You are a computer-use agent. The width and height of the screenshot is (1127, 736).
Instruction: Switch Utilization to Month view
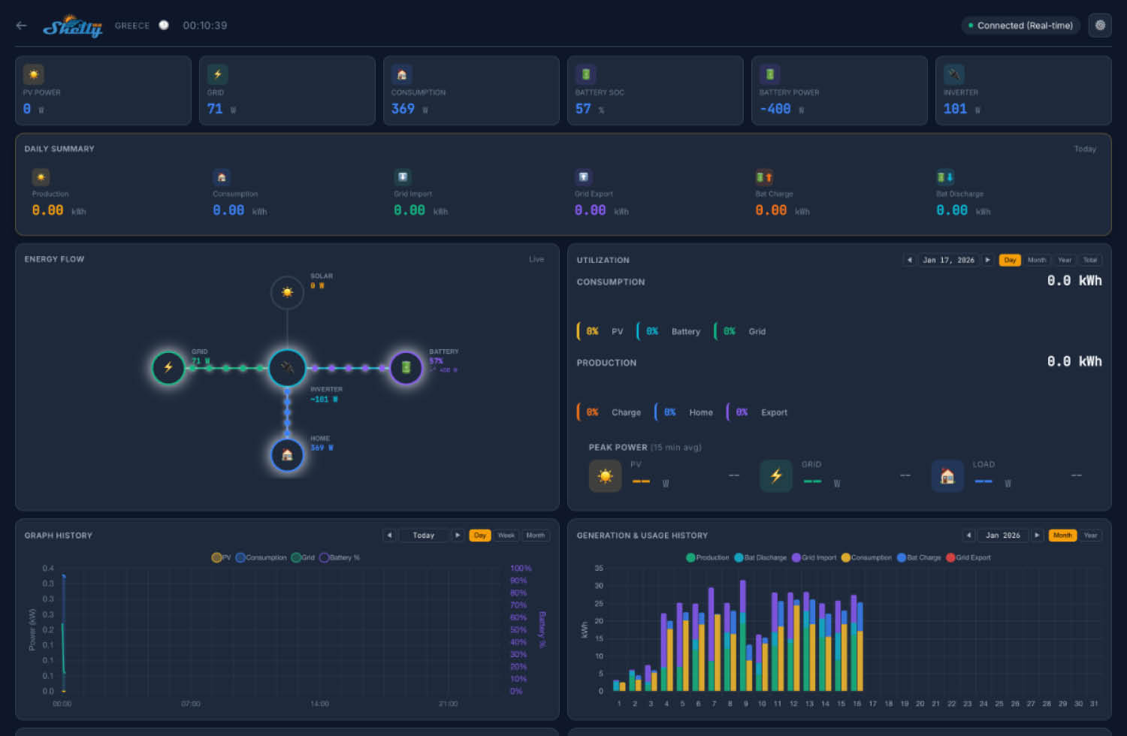(x=1037, y=260)
